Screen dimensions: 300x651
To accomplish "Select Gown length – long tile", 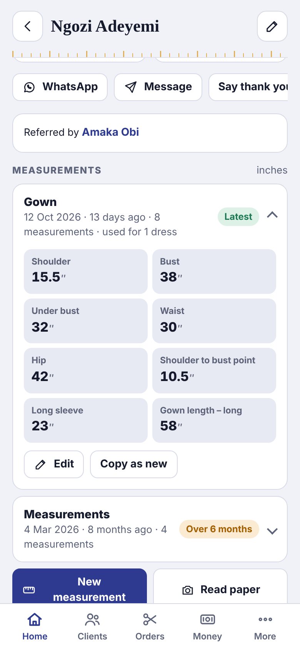I will [x=214, y=420].
